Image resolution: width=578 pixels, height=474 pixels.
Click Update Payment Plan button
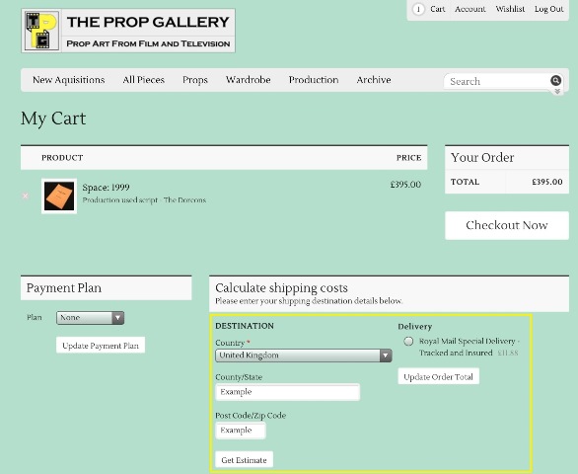101,346
